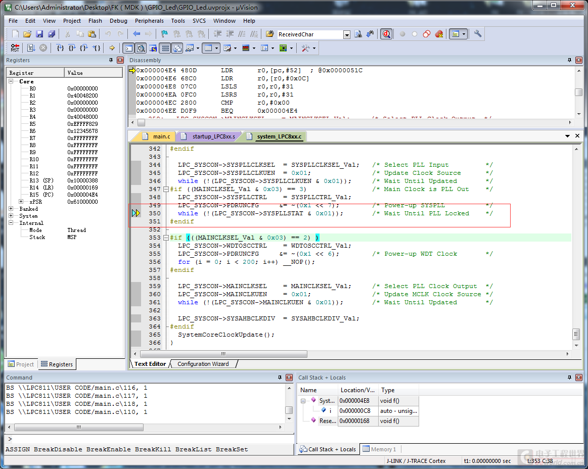Expand the xPSR register

(x=21, y=202)
